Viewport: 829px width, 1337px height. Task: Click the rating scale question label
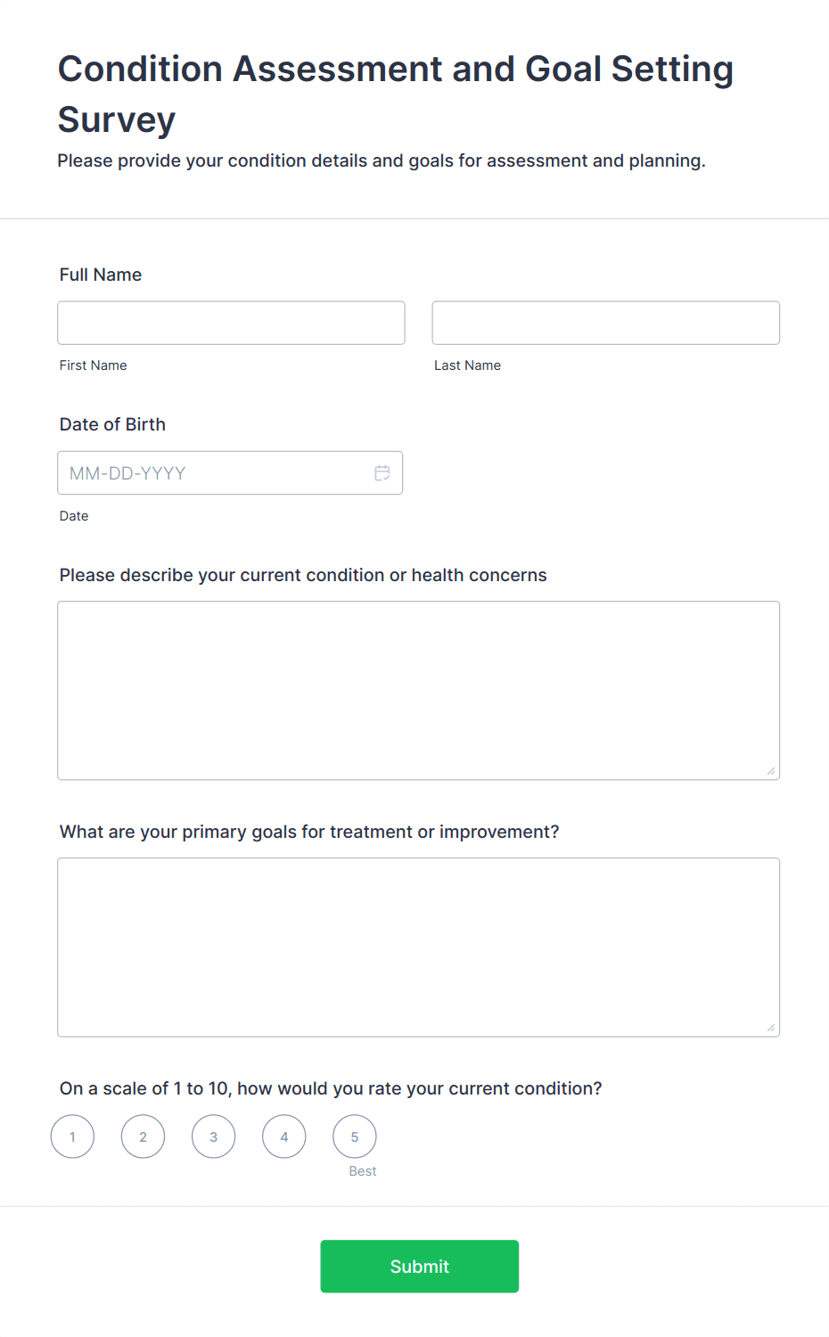coord(331,1088)
